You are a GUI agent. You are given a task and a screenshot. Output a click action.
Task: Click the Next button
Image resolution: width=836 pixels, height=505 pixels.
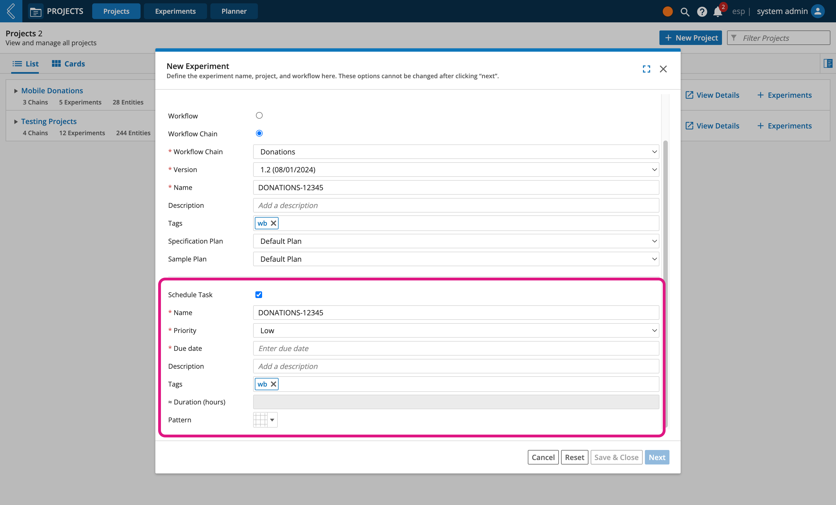tap(657, 457)
